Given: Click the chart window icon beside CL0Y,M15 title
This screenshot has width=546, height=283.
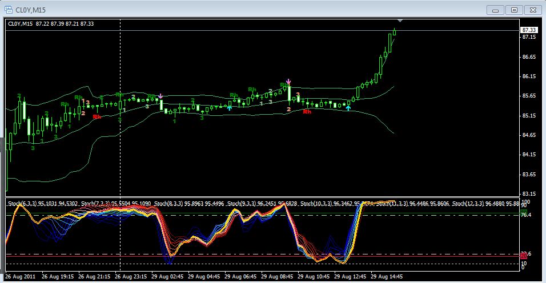Looking at the screenshot, I should click(9, 9).
